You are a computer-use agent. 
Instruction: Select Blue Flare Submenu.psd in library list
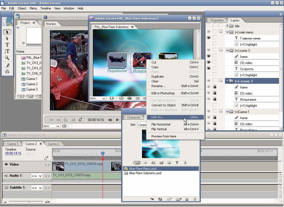tap(145, 173)
